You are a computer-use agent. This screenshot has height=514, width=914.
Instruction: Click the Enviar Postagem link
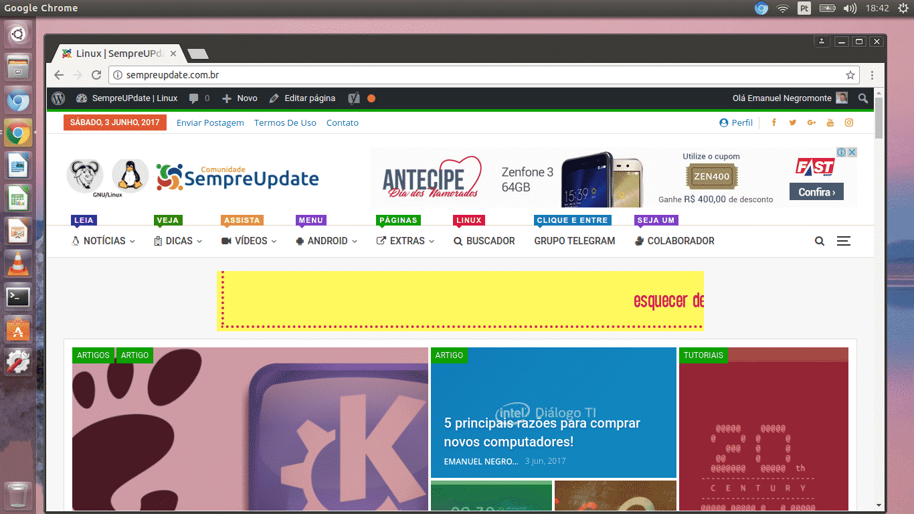click(210, 122)
